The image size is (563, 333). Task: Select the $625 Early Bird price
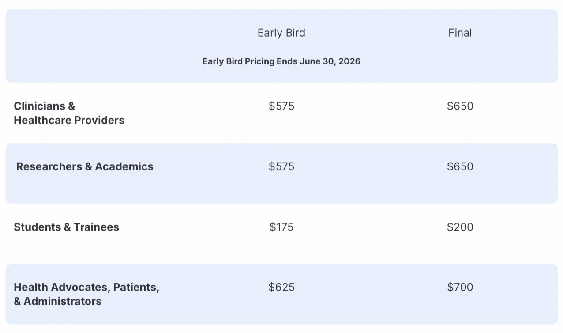(x=281, y=287)
